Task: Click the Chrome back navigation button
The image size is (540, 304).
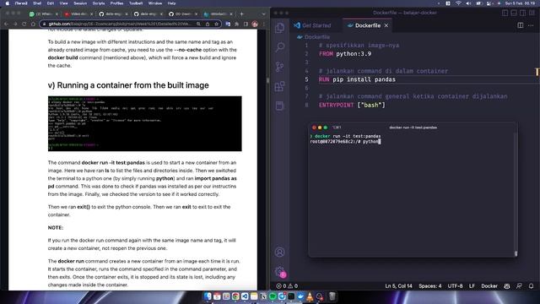Action: click(6, 24)
